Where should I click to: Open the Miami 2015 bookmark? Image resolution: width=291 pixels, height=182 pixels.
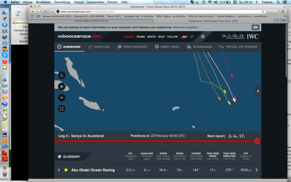click(114, 16)
